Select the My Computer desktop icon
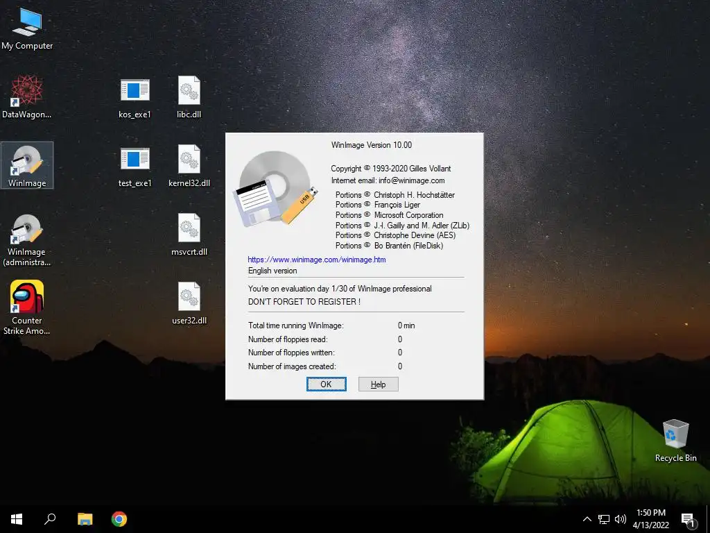The image size is (710, 533). click(x=27, y=29)
